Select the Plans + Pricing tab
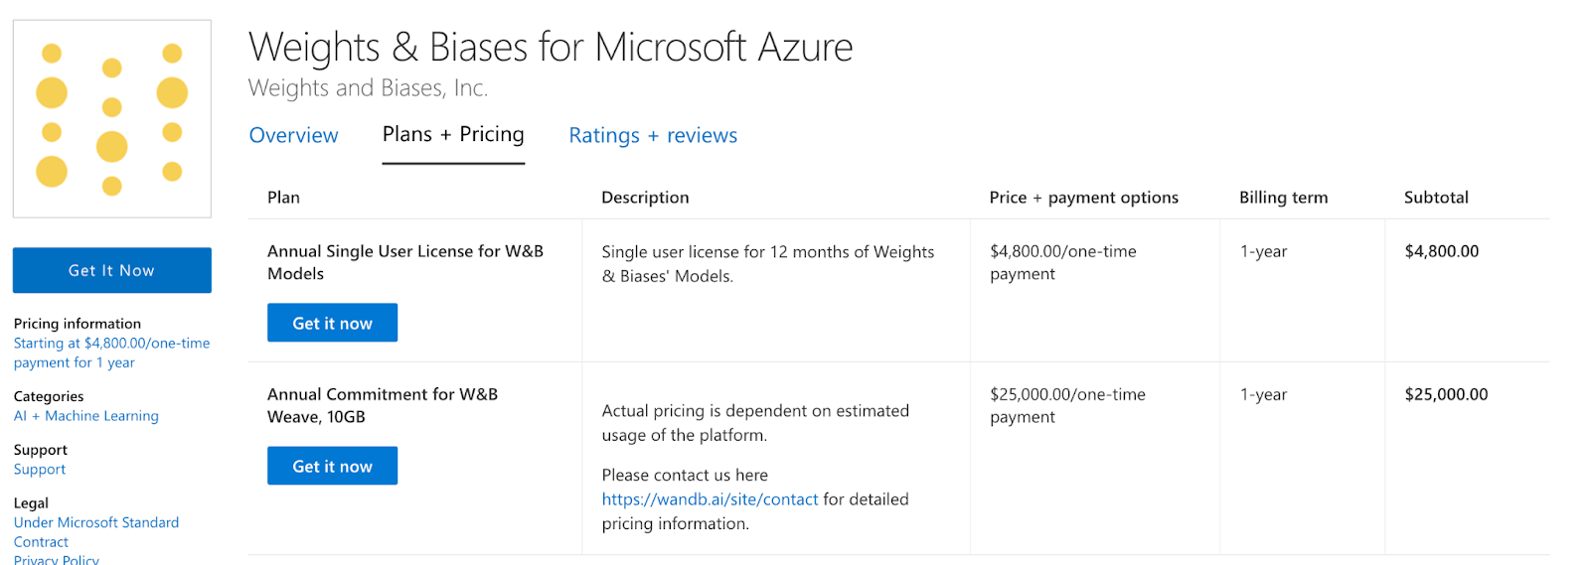 [453, 134]
